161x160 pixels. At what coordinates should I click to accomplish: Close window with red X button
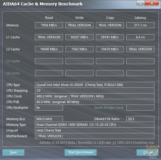[152, 3]
